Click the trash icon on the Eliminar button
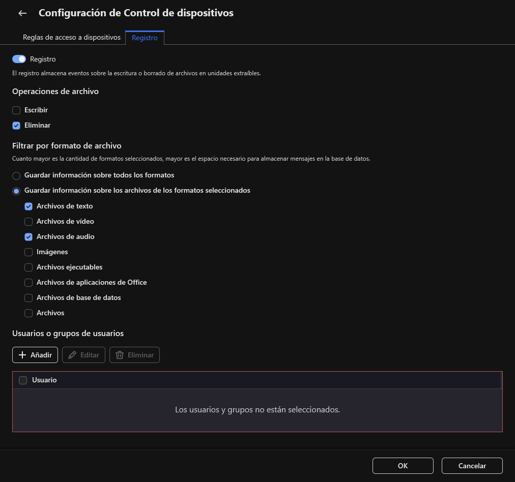 pyautogui.click(x=120, y=354)
